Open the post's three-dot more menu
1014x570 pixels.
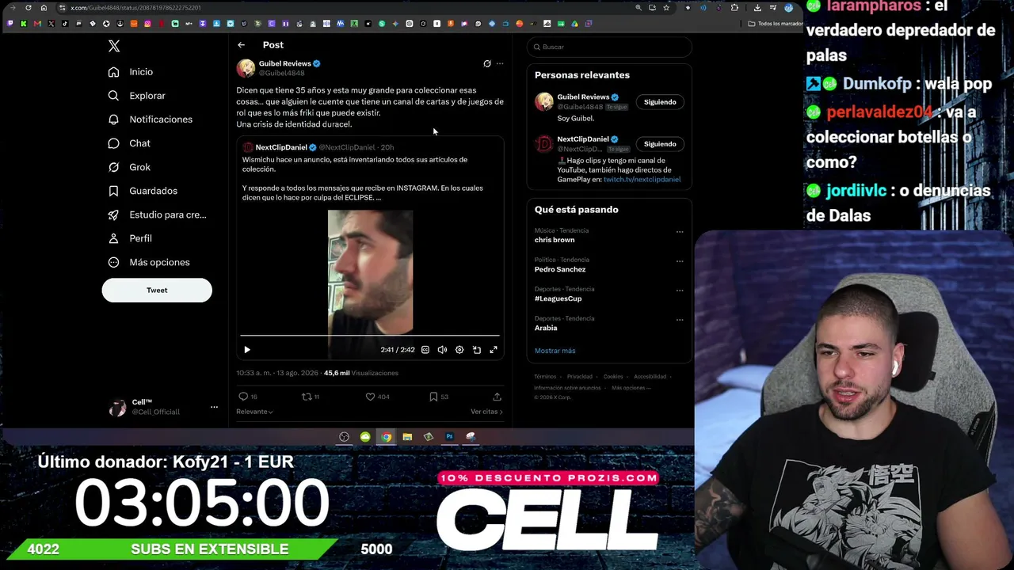(500, 63)
